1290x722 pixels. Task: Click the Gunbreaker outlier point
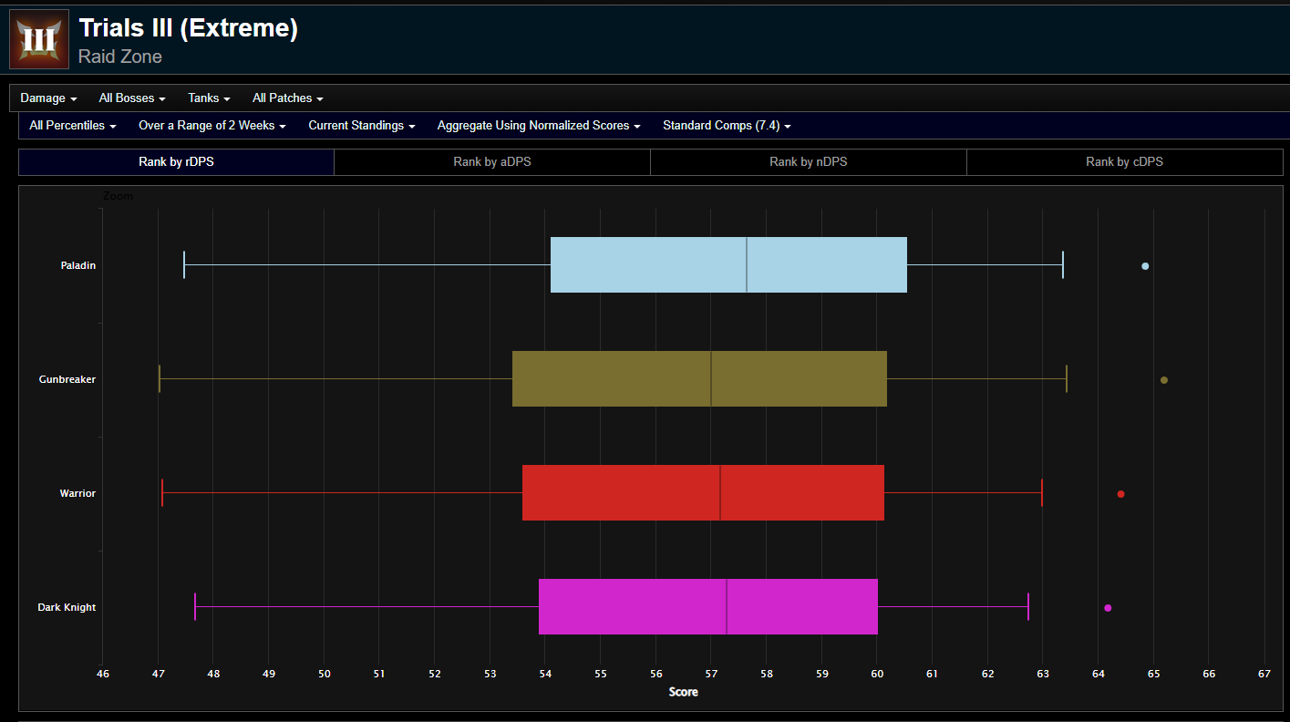tap(1164, 380)
